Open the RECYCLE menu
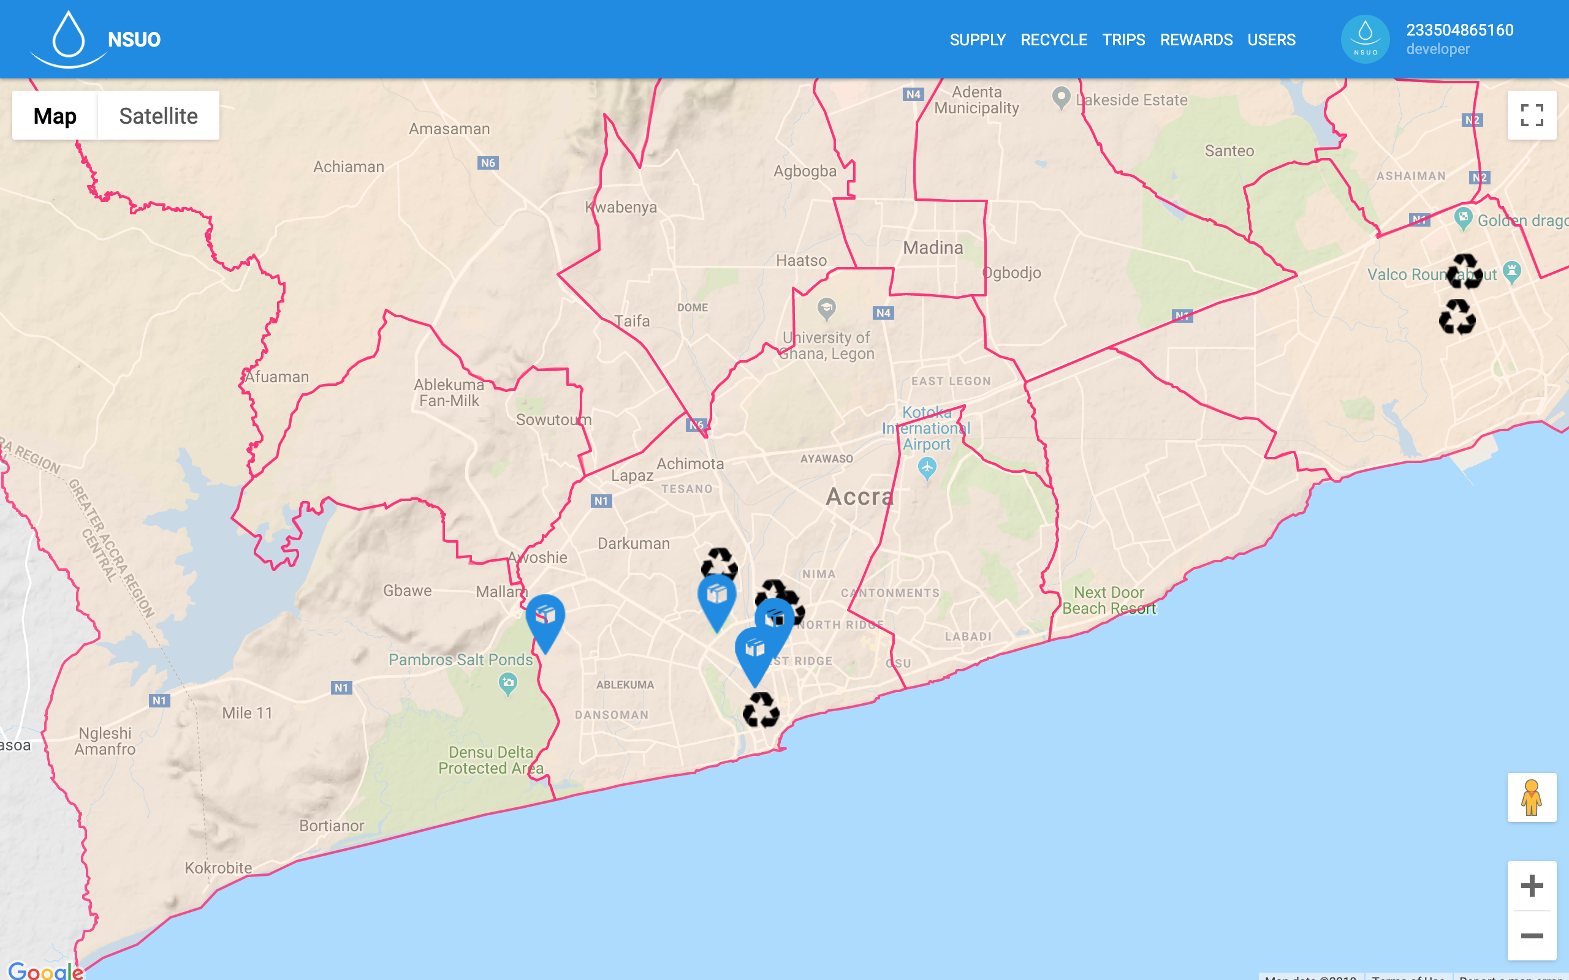1569x980 pixels. pyautogui.click(x=1054, y=40)
